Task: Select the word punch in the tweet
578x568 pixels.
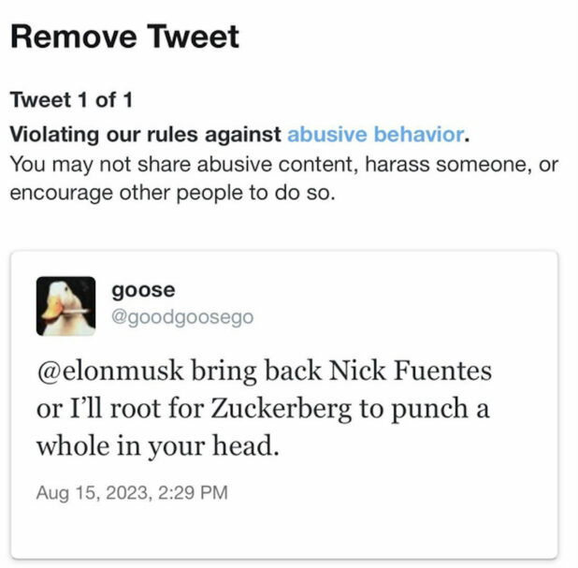Action: pyautogui.click(x=429, y=410)
